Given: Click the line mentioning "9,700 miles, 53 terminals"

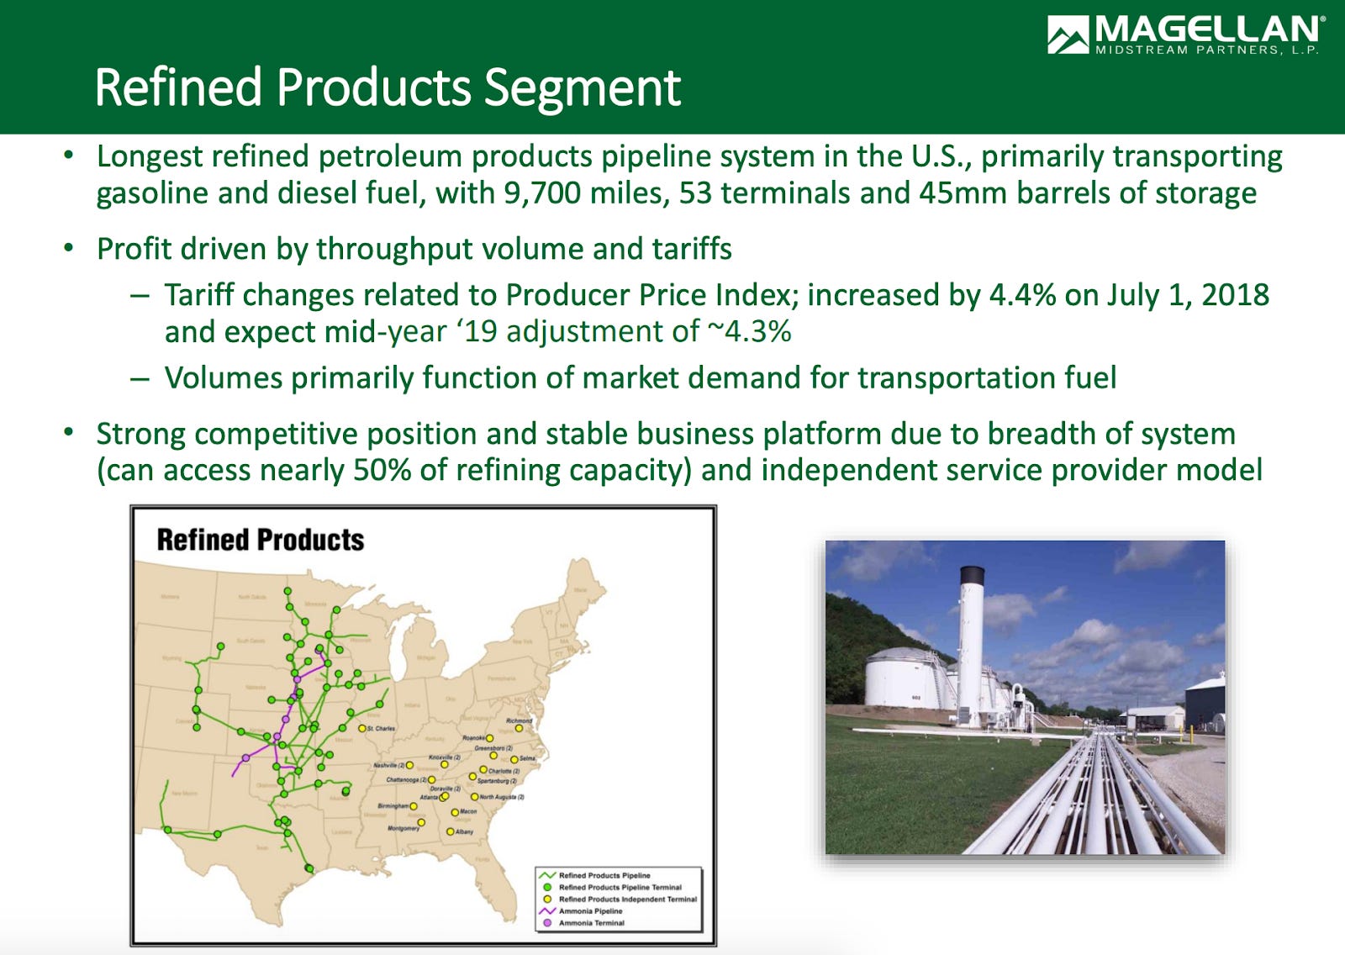Looking at the screenshot, I should click(677, 193).
